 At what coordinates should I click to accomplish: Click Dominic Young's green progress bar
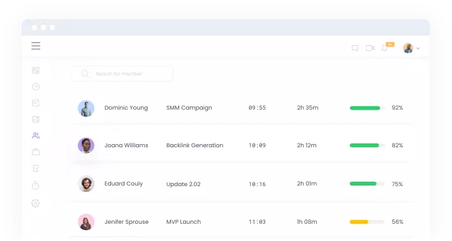click(x=367, y=108)
